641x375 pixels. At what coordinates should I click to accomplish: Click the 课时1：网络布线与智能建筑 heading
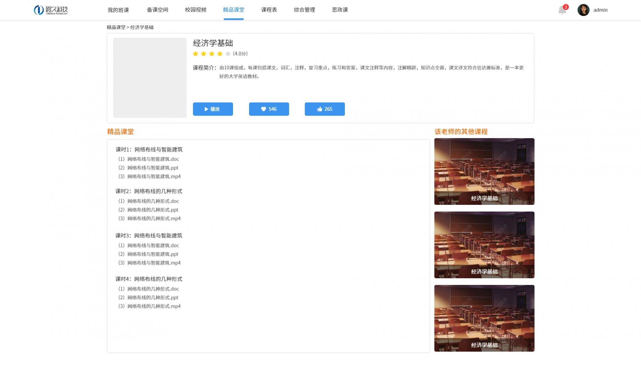click(149, 149)
